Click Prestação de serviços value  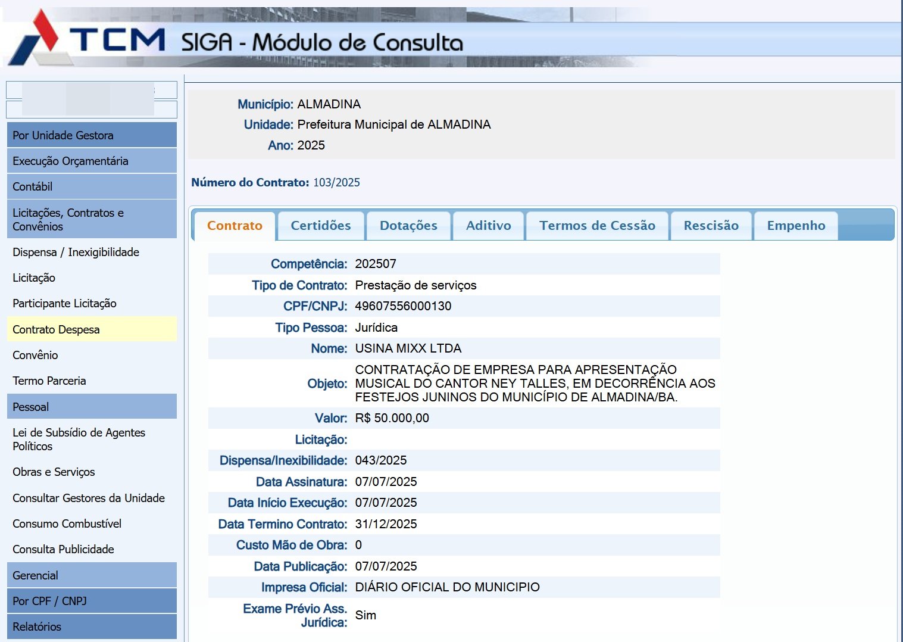(415, 285)
